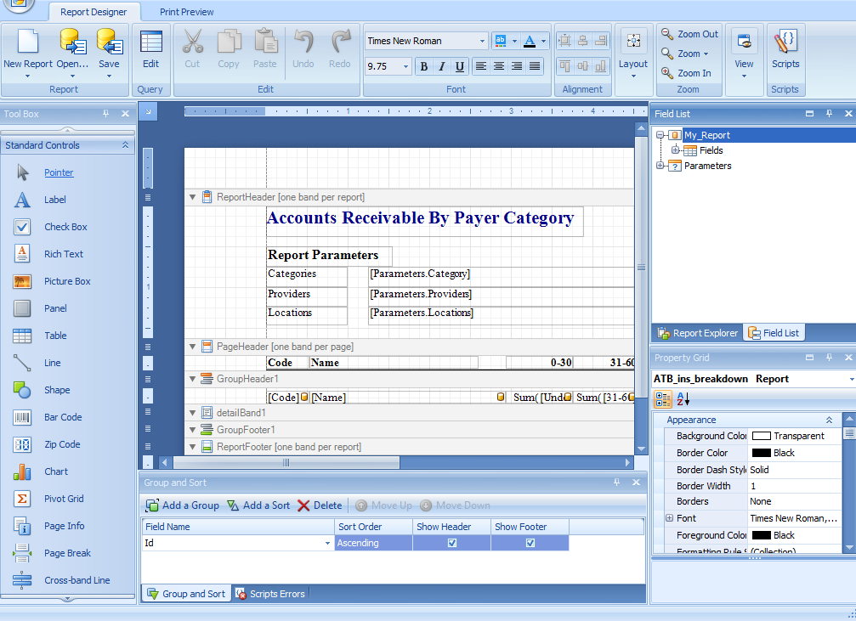
Task: Select the Page Info control
Action: point(64,526)
